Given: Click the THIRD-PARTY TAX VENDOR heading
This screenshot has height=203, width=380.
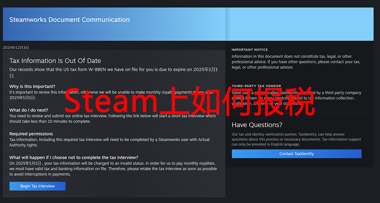Looking at the screenshot, I should click(256, 86).
